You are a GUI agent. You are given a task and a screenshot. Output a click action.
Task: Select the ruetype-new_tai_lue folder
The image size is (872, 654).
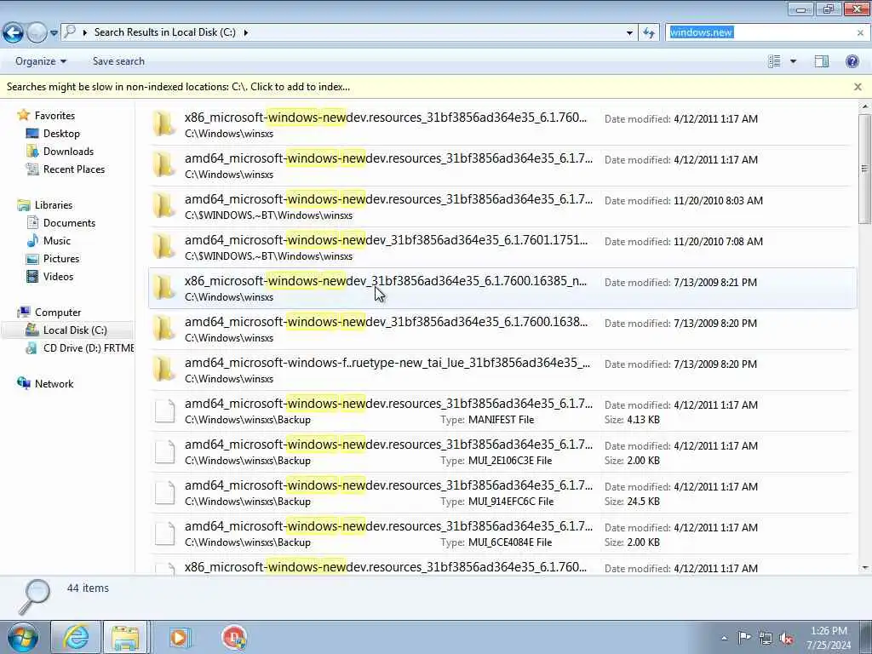point(502,370)
